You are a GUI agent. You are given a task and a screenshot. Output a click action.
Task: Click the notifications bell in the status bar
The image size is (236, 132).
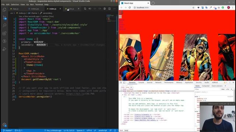point(115,131)
